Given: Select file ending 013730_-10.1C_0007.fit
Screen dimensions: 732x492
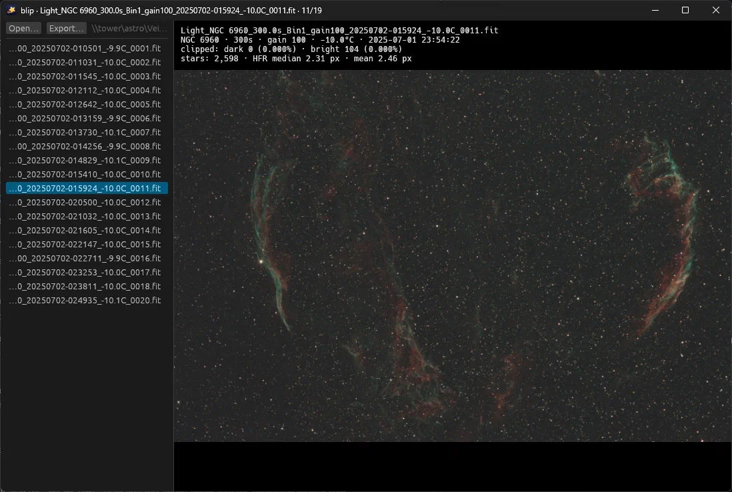Looking at the screenshot, I should pos(87,132).
